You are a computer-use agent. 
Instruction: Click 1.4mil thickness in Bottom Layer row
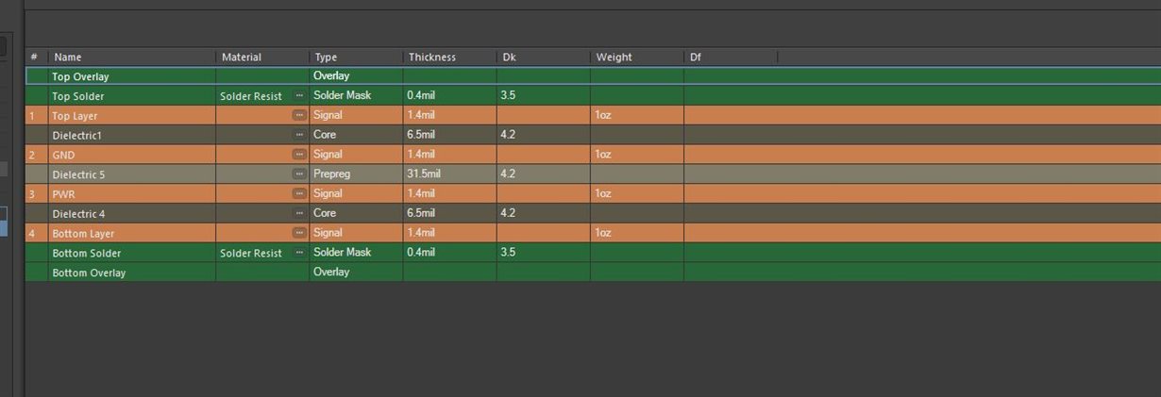421,232
